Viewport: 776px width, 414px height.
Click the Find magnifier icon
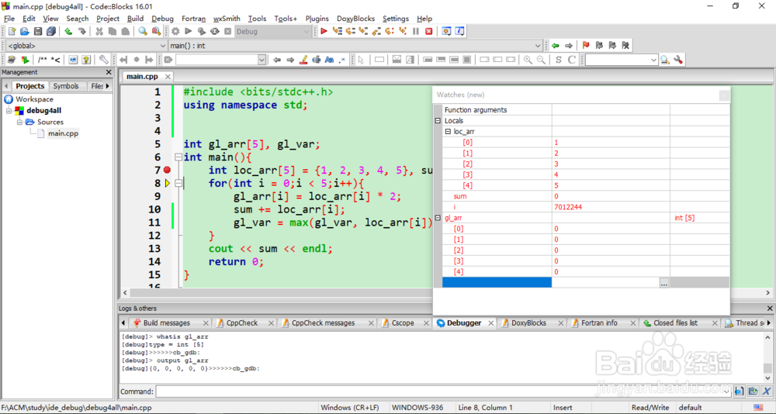pos(143,31)
